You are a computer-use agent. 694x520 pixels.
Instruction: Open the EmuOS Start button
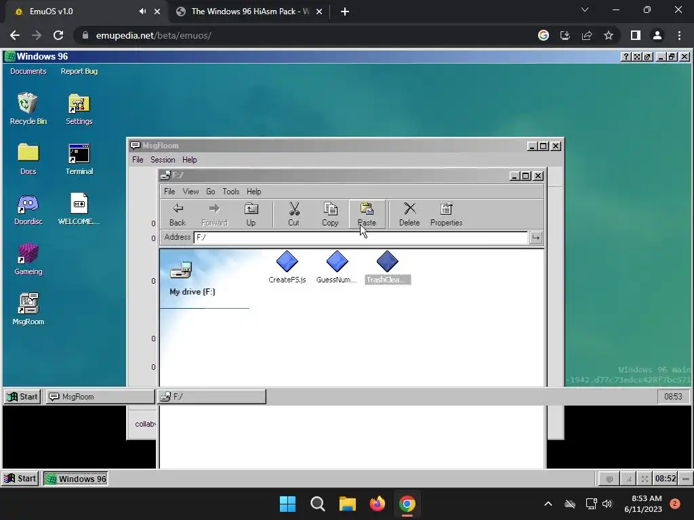coord(20,479)
